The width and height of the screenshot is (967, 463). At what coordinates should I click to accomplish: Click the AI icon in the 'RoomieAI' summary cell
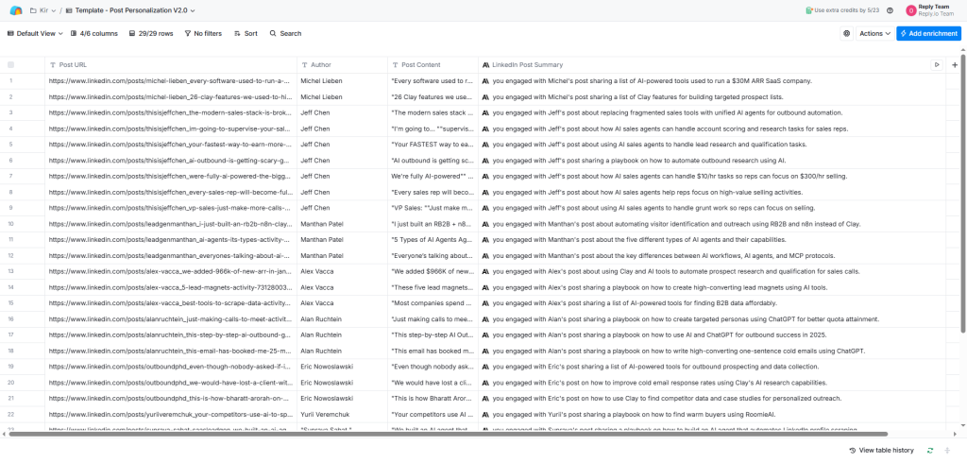[485, 414]
